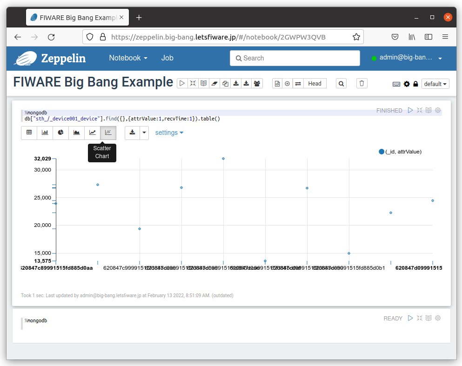
Task: Run all paragraphs in the notebook
Action: 182,83
